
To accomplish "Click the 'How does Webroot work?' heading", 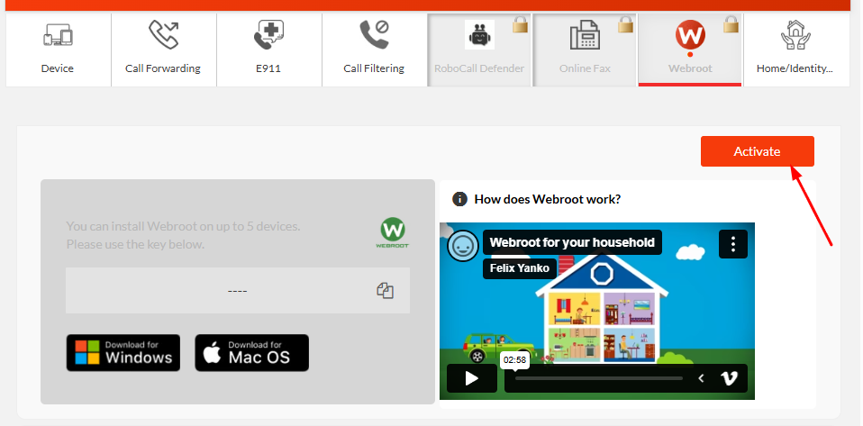I will pos(547,199).
